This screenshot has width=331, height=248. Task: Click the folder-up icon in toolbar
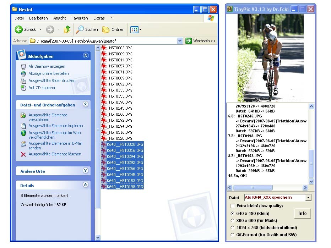[x=67, y=29]
